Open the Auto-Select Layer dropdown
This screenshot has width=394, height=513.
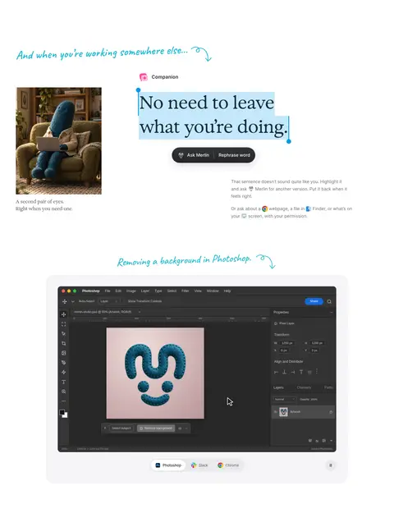(109, 301)
